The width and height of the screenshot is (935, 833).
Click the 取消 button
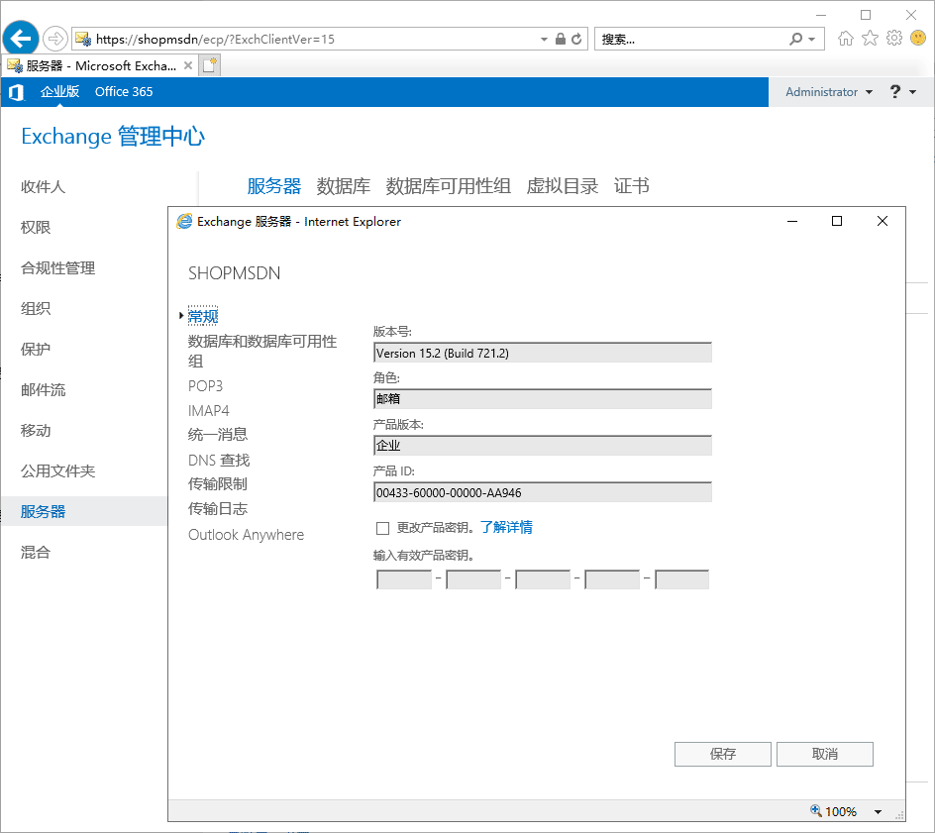(x=825, y=754)
